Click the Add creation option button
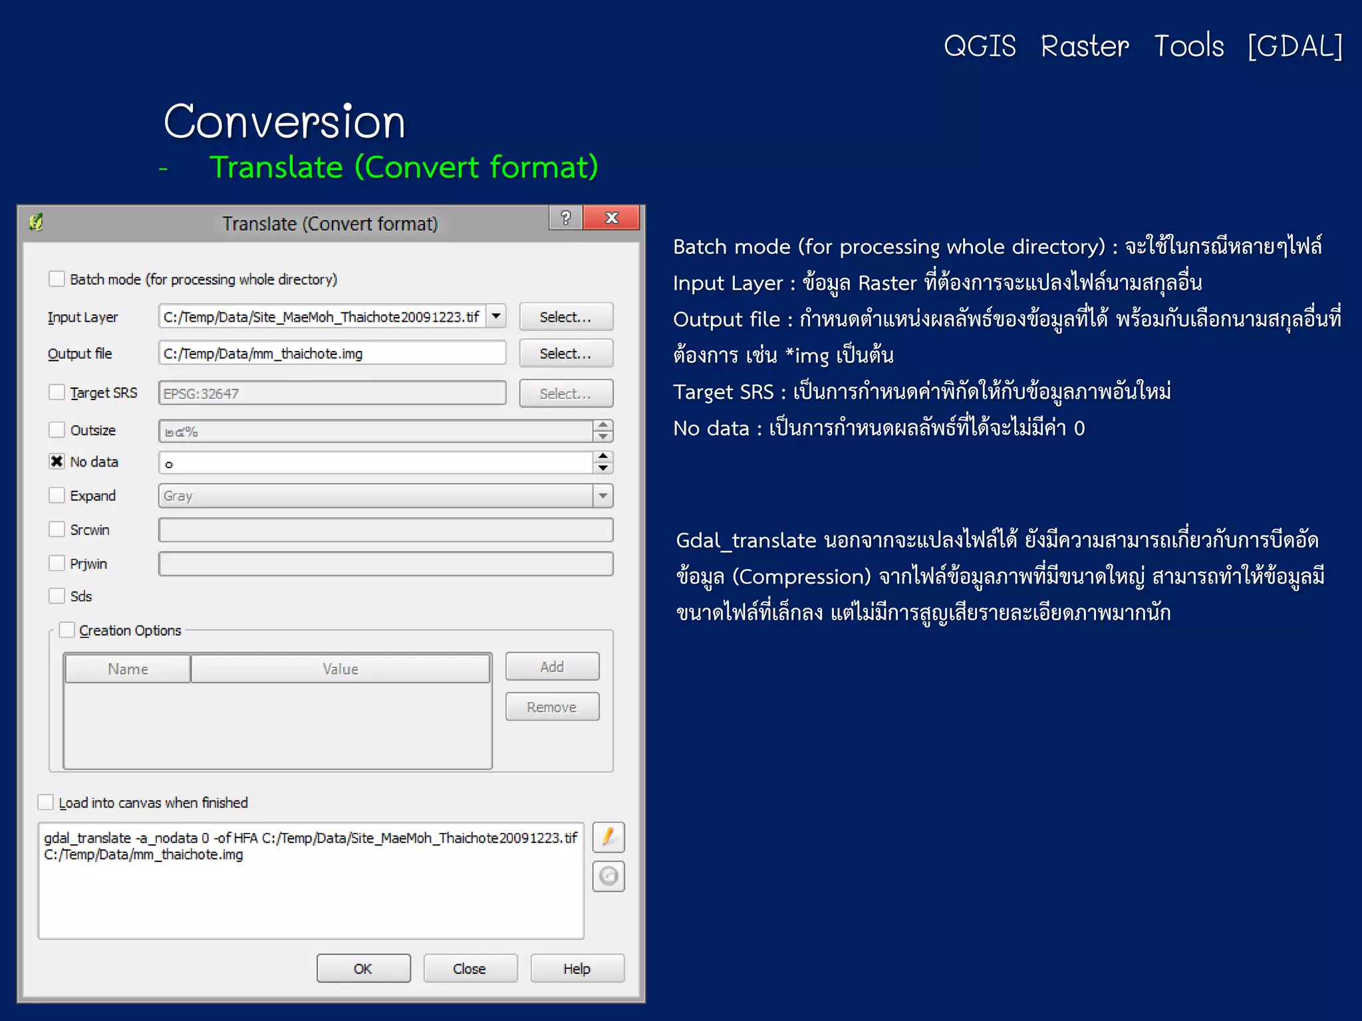The height and width of the screenshot is (1021, 1362). (x=552, y=667)
